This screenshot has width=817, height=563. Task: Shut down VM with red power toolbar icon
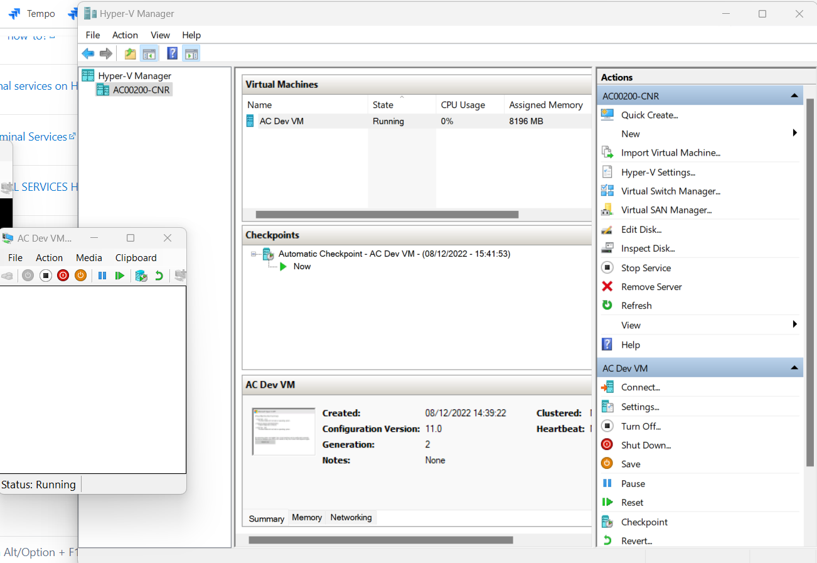63,276
